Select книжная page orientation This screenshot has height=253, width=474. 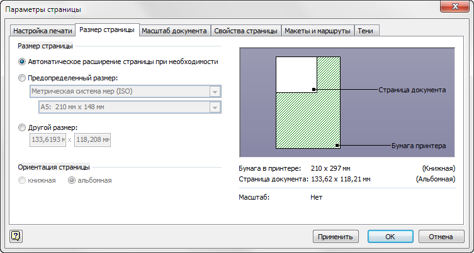coord(23,180)
